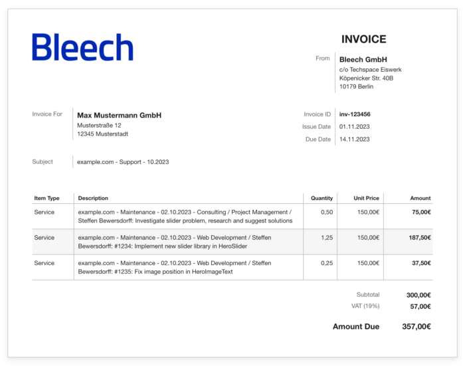The image size is (465, 366).
Task: Click the subject line example.com - Support - 10.2023
Action: tap(123, 162)
